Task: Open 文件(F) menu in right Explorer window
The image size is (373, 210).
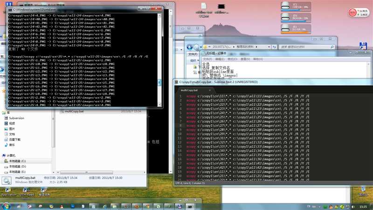Action: [x=193, y=54]
